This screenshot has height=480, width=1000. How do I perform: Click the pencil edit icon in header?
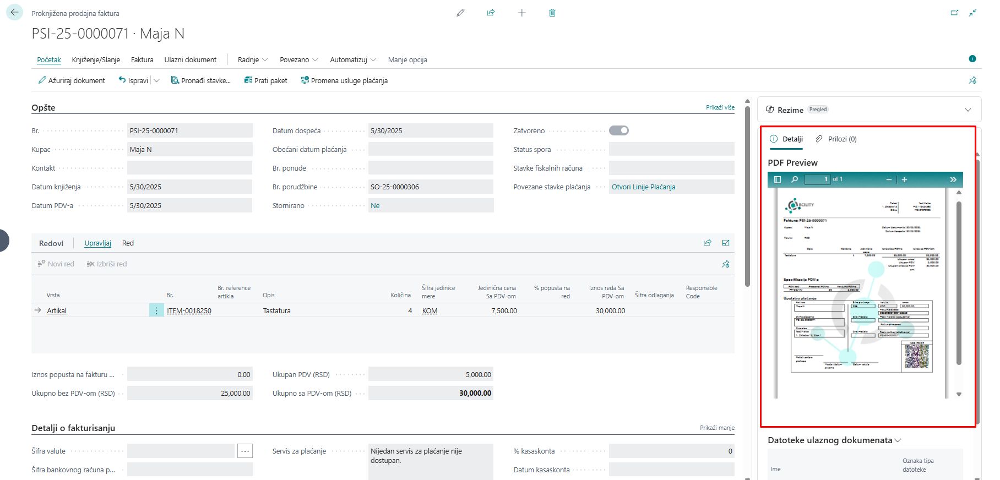460,13
